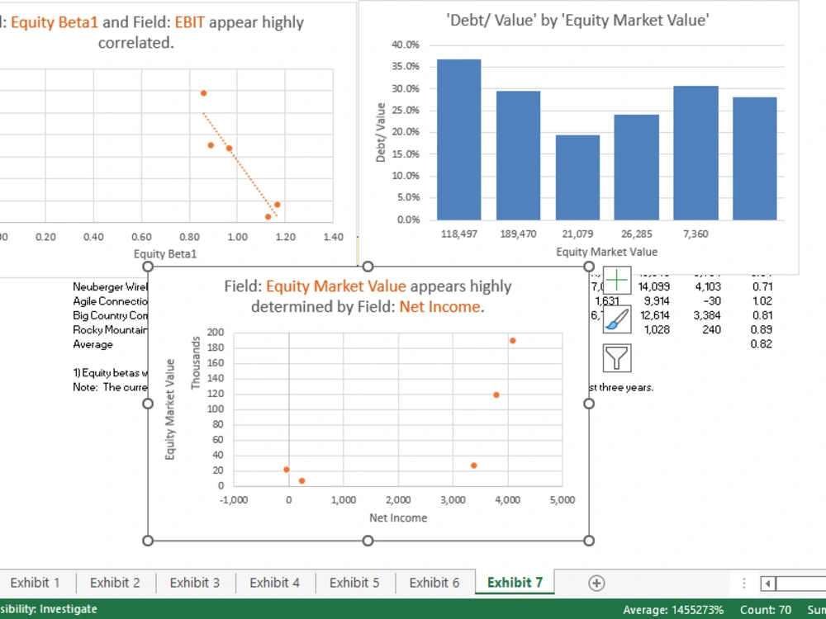Select the Rocky Mountain row label
This screenshot has width=826, height=619.
pyautogui.click(x=111, y=329)
